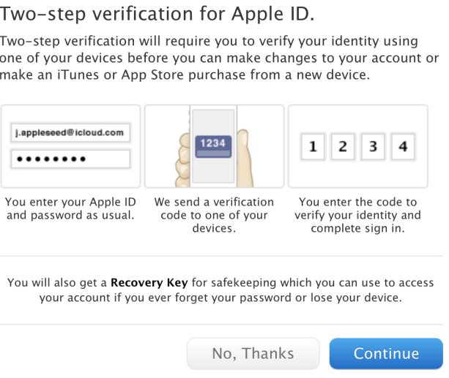Click the "We send a verification code" caption
Image resolution: width=449 pixels, height=378 pixels.
point(214,215)
